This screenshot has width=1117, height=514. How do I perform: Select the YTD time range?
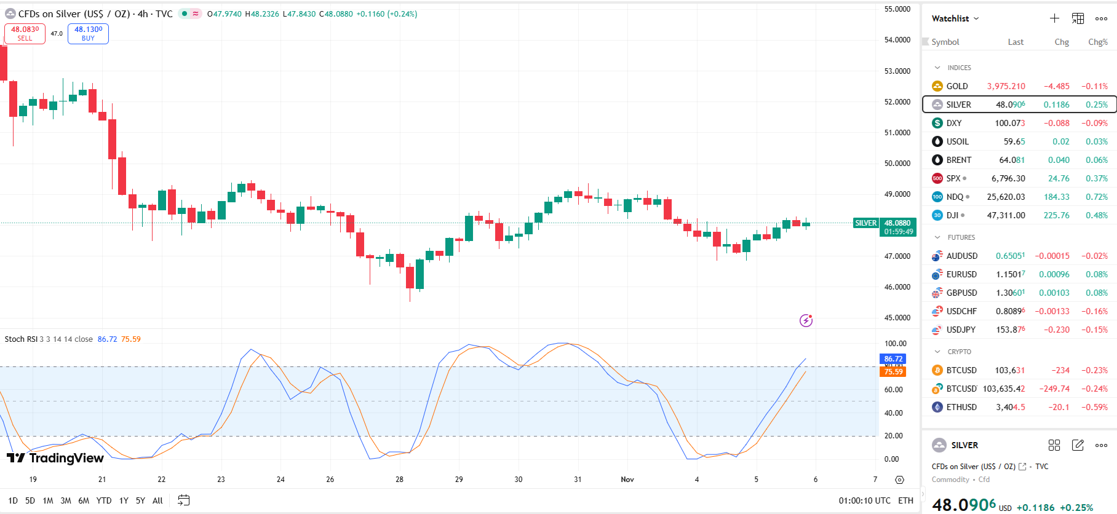tap(104, 500)
